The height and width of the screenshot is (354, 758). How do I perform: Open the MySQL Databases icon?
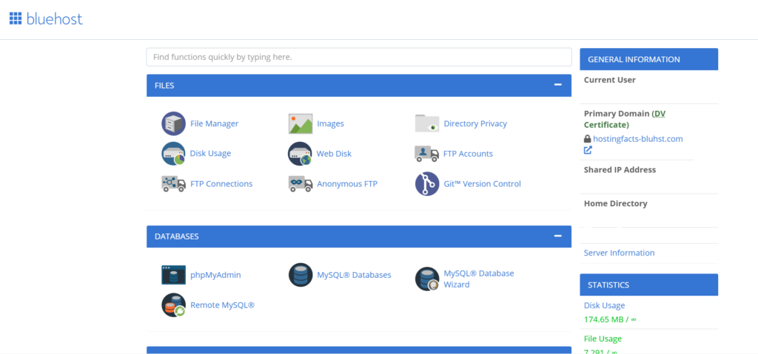(x=301, y=275)
